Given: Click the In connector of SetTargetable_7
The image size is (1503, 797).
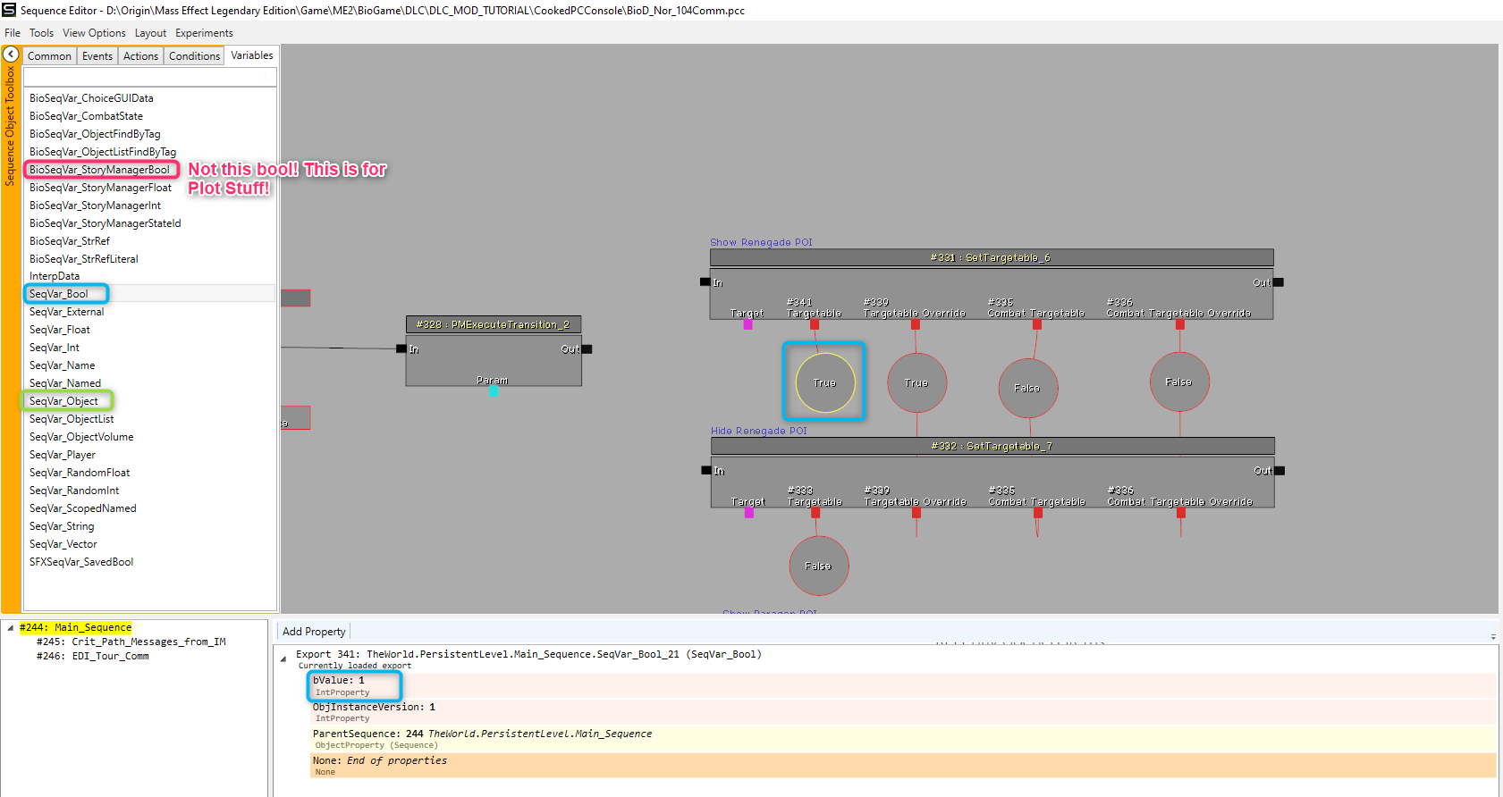Looking at the screenshot, I should [x=706, y=470].
